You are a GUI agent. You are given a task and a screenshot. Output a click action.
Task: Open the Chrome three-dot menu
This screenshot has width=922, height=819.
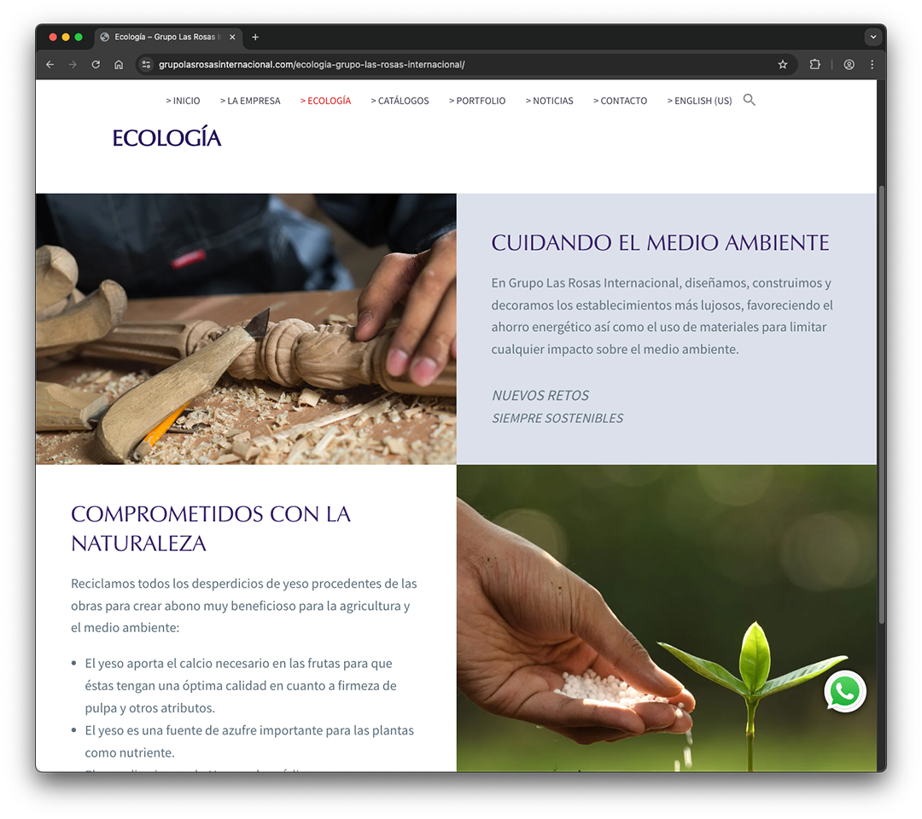872,65
